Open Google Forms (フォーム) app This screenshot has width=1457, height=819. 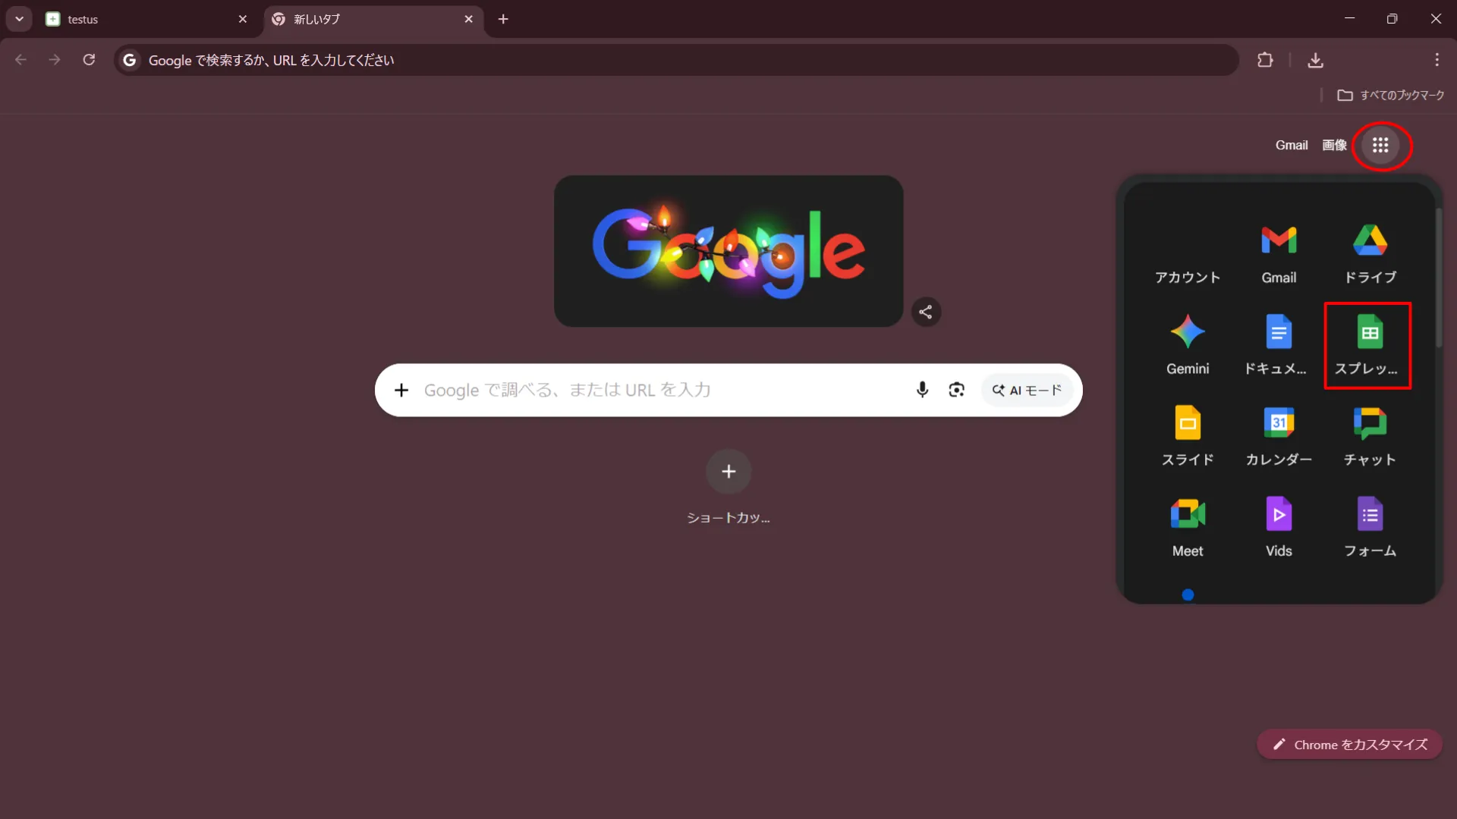[x=1370, y=529]
